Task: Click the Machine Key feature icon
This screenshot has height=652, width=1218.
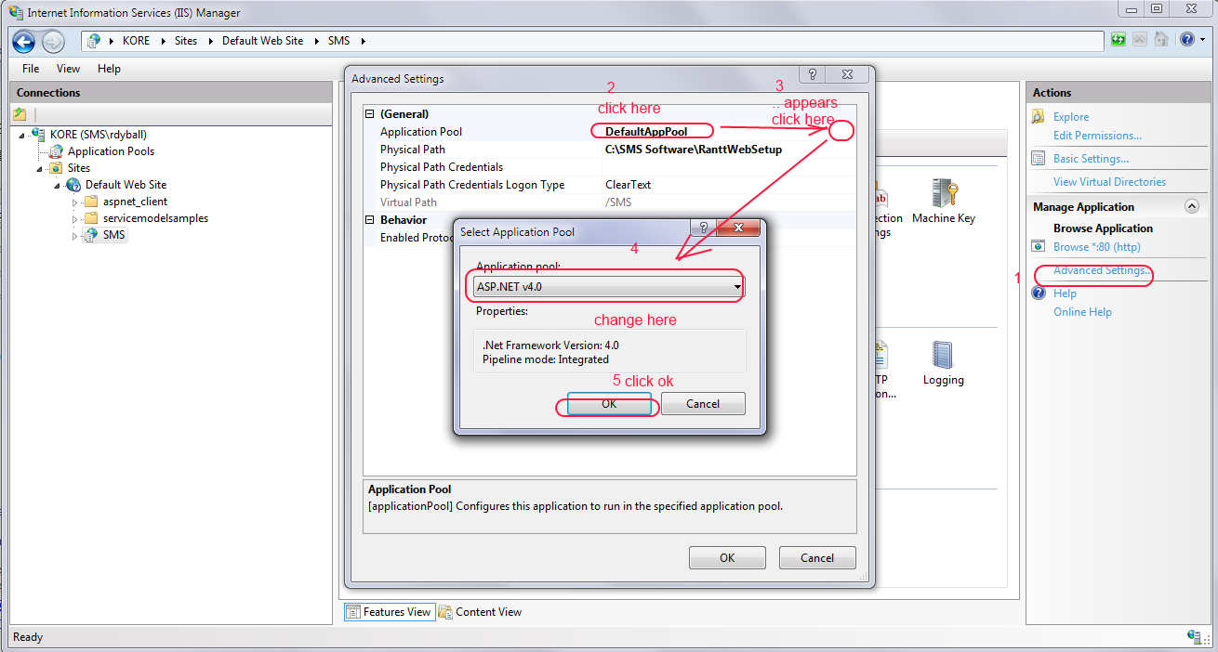Action: [x=943, y=193]
